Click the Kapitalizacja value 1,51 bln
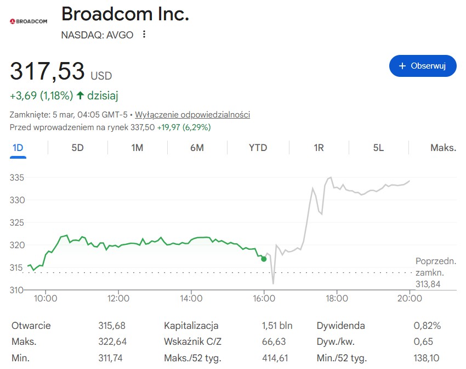Image resolution: width=466 pixels, height=369 pixels. click(x=277, y=326)
